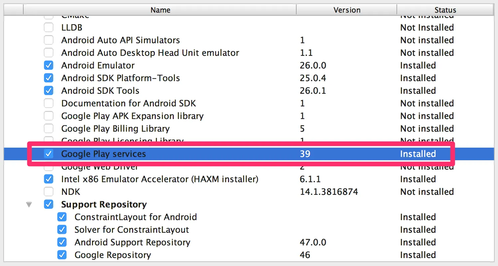Click version '25.0.4' of Platform-Tools
The height and width of the screenshot is (266, 498).
[313, 78]
